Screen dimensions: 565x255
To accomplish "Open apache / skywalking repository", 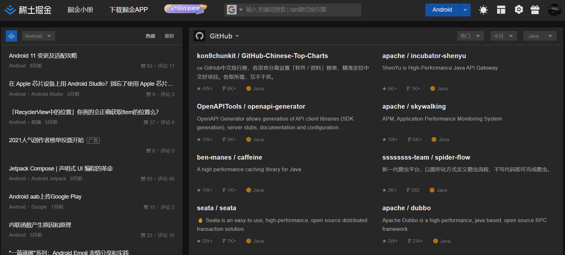I will (x=414, y=106).
